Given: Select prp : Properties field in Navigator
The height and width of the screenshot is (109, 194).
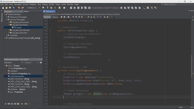Looking at the screenshot, I should coord(16,92).
